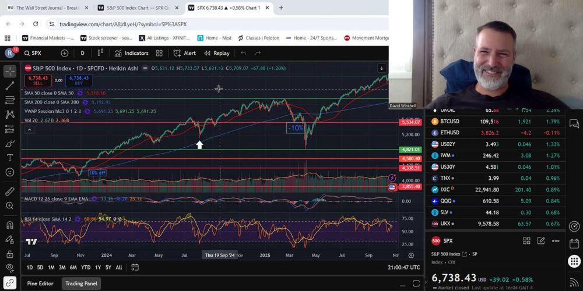The image size is (583, 291).
Task: Open the candlestick chart style menu
Action: 100,53
